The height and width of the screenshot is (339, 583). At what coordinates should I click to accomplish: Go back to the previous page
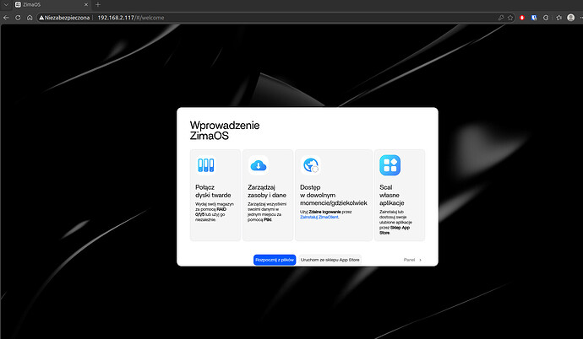(x=7, y=17)
